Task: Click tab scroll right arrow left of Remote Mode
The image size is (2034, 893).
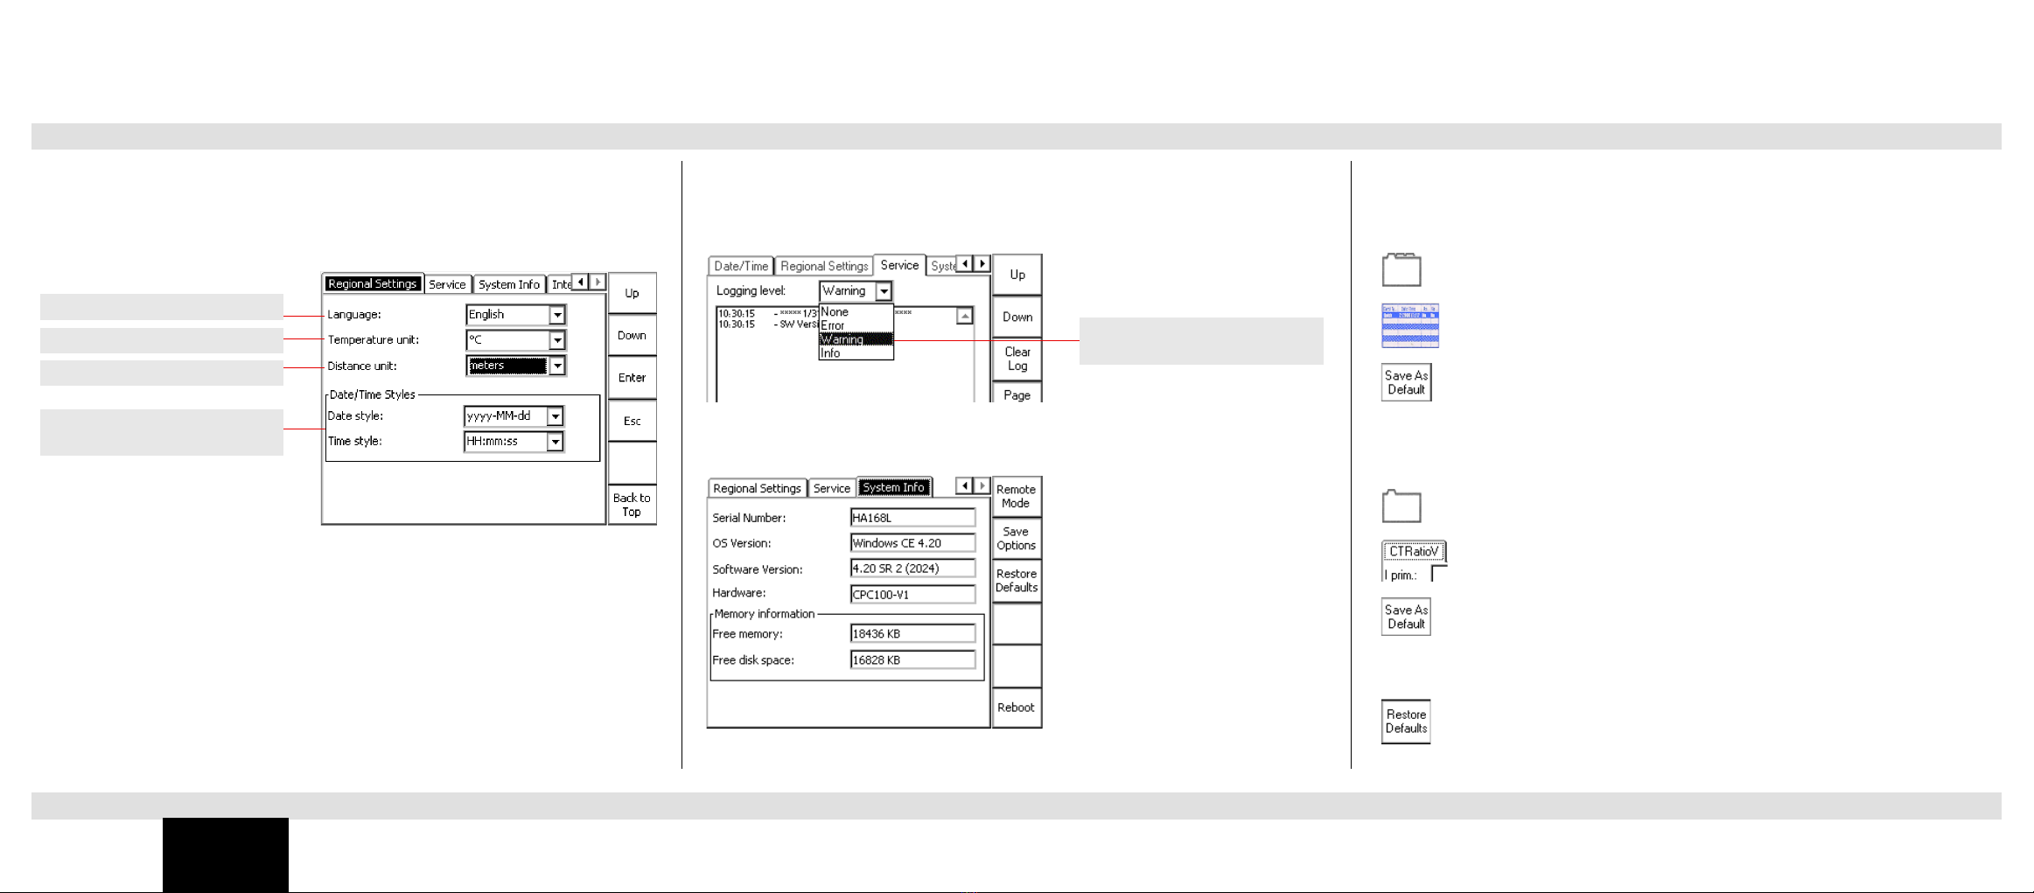Action: 982,485
